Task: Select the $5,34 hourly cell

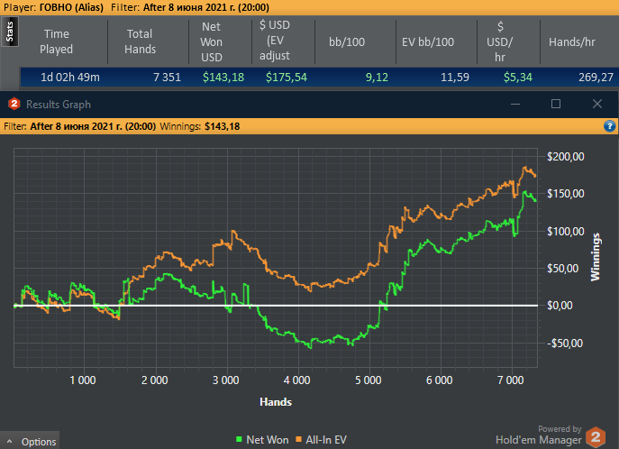Action: point(518,77)
